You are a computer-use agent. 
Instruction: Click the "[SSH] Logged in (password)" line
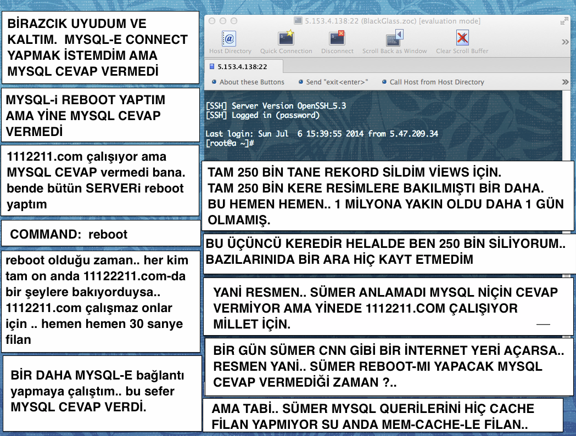(262, 115)
